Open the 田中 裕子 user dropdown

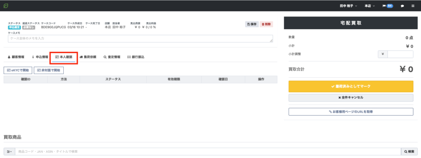click(x=348, y=6)
